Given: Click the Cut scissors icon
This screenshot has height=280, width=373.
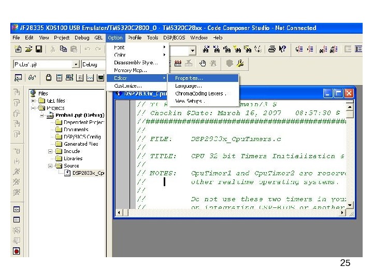Looking at the screenshot, I should pos(53,49).
